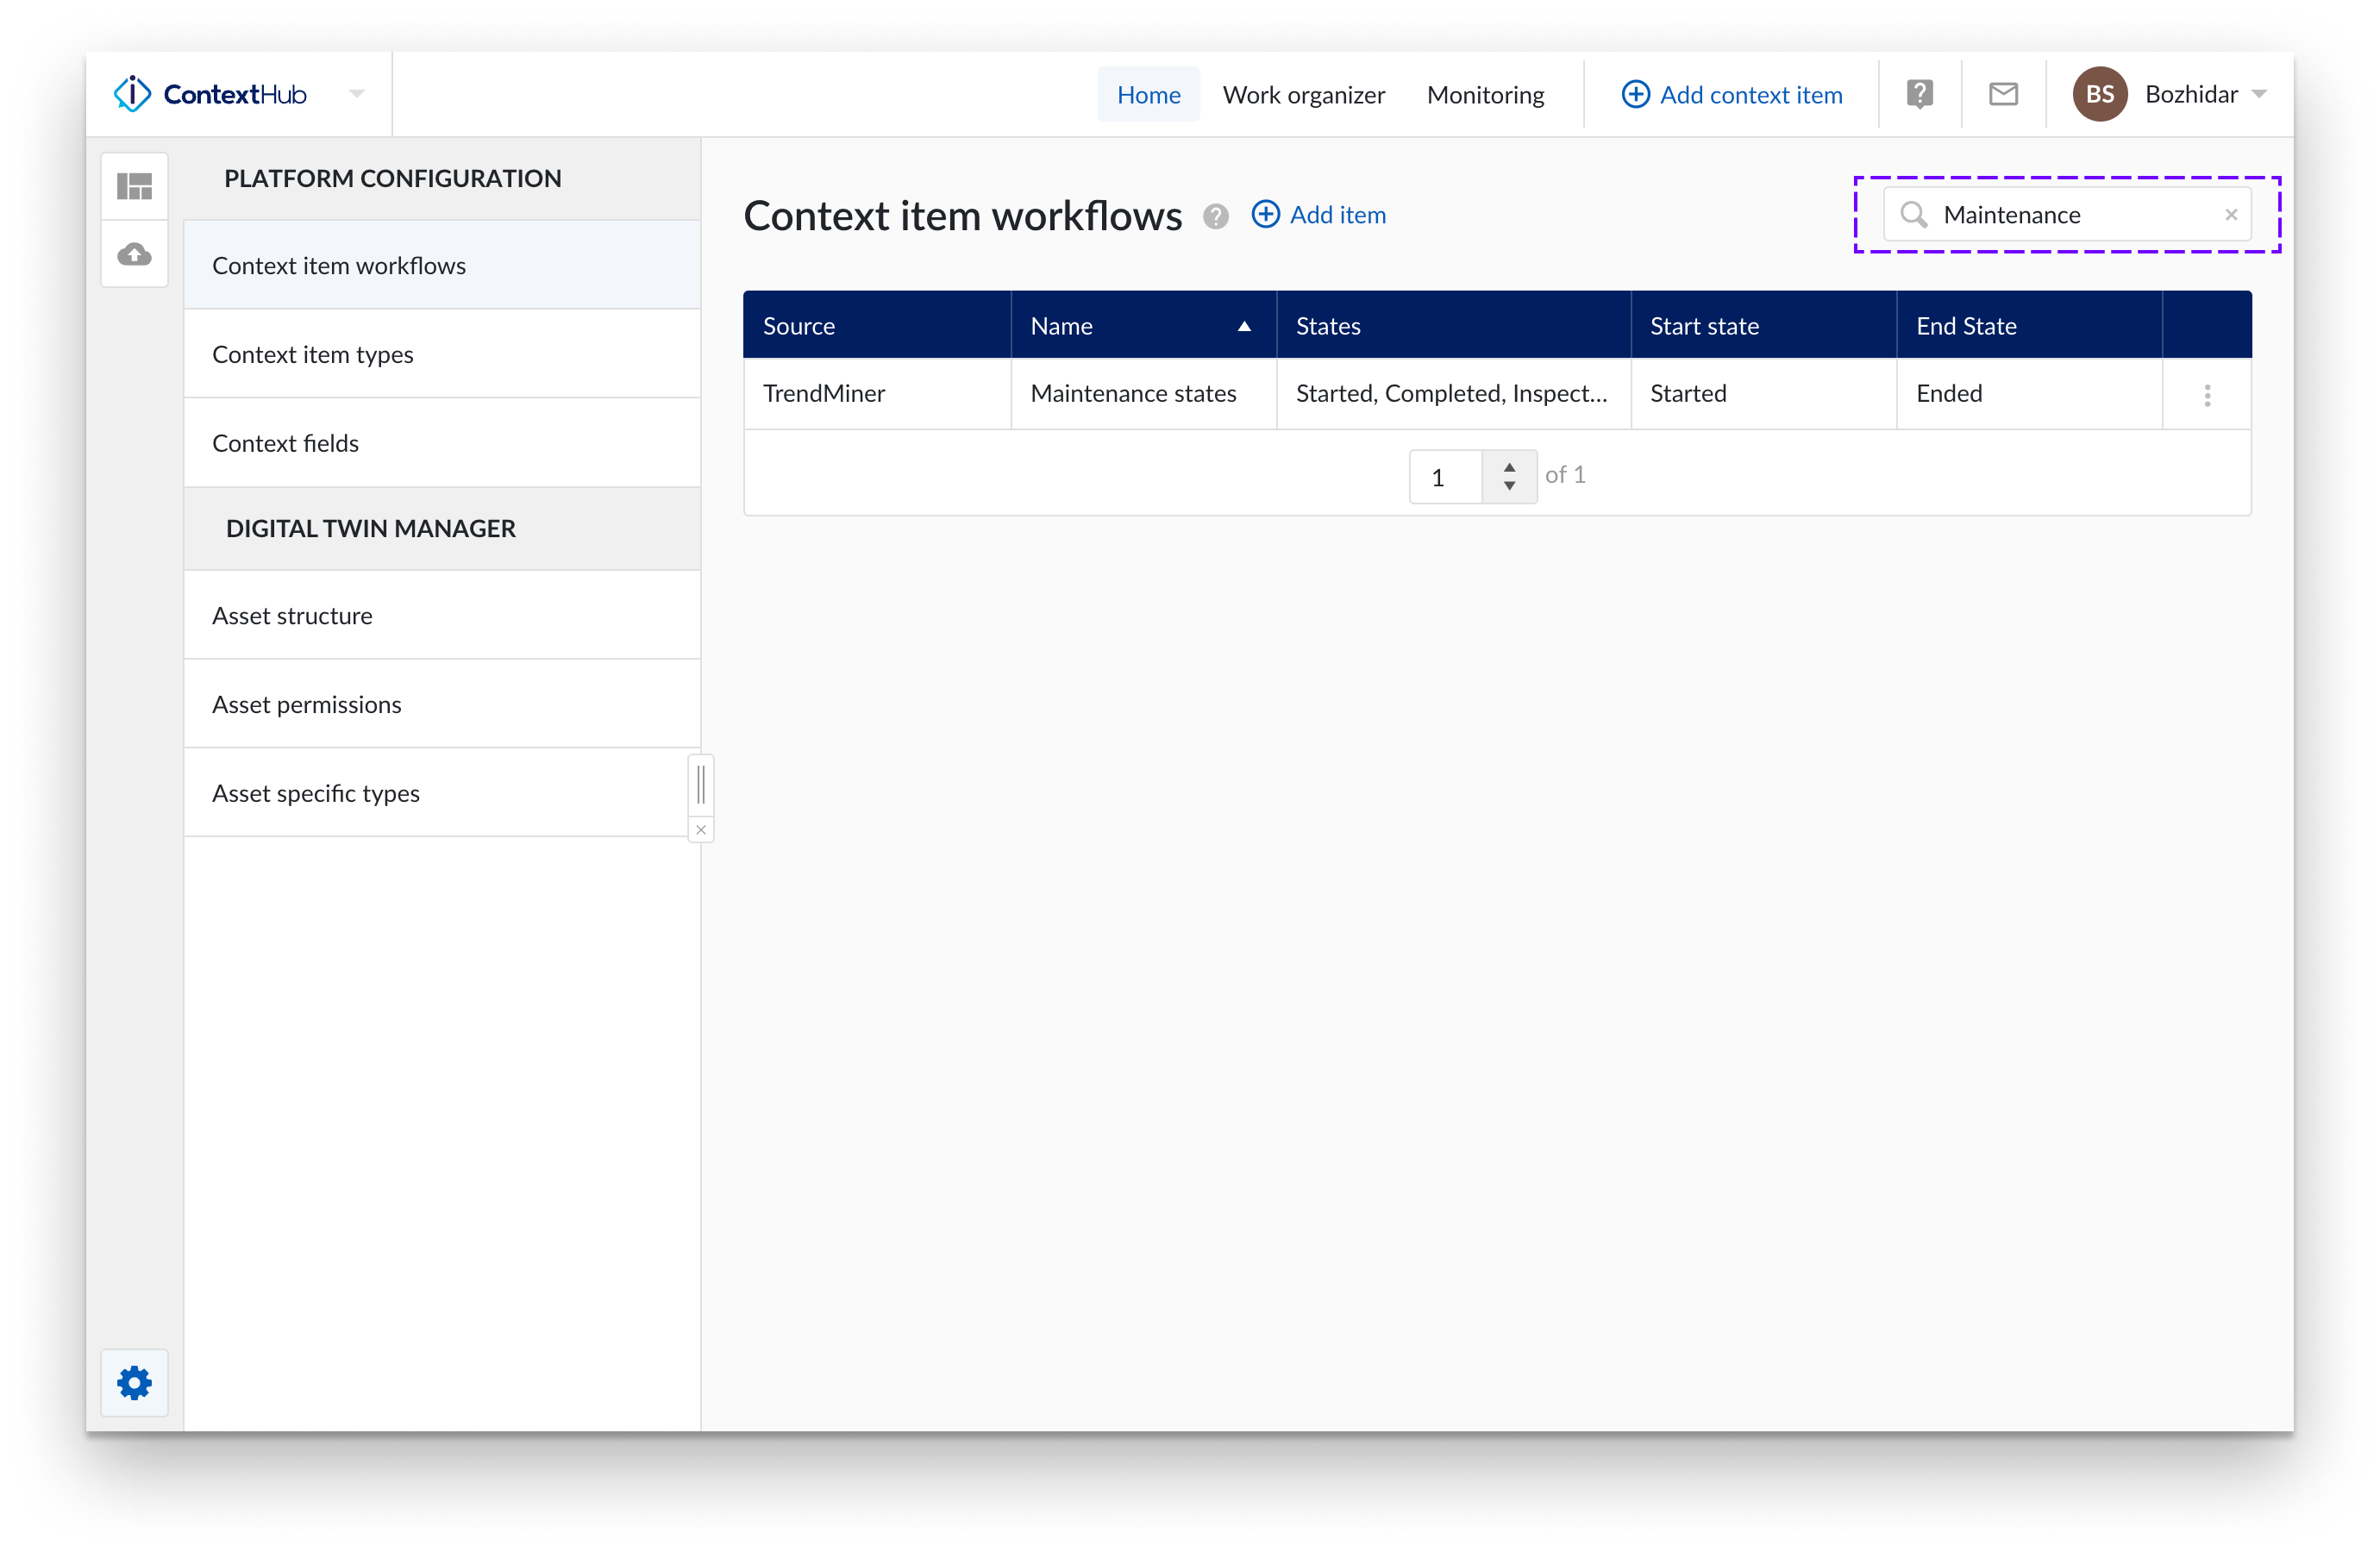Expand the ContextHub app switcher dropdown
This screenshot has width=2380, height=1552.
tap(356, 94)
